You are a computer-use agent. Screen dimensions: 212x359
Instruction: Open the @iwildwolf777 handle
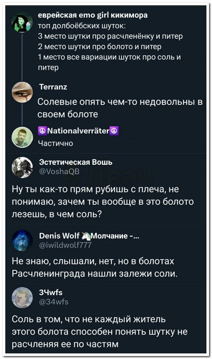click(x=65, y=245)
